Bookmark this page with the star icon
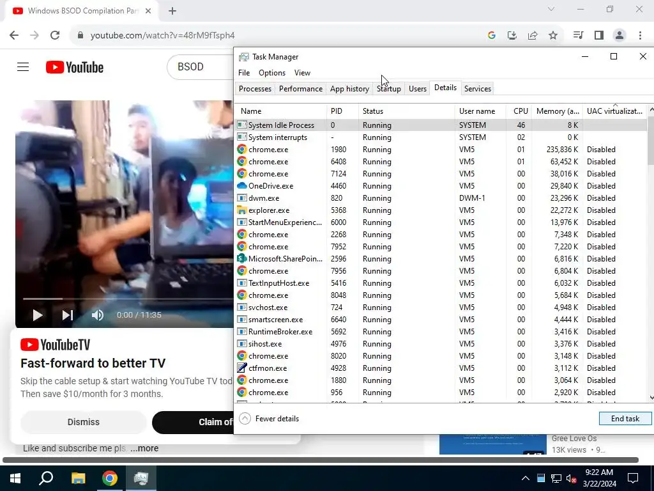The height and width of the screenshot is (491, 654). point(553,36)
